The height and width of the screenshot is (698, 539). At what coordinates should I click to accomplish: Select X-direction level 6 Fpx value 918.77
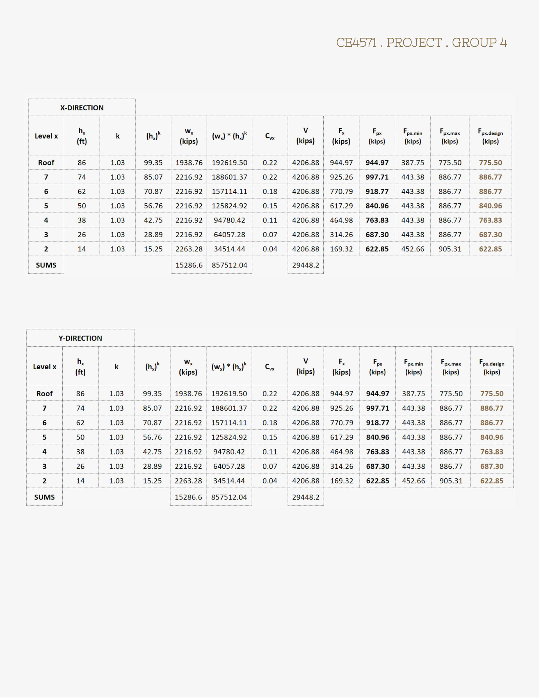tap(377, 192)
